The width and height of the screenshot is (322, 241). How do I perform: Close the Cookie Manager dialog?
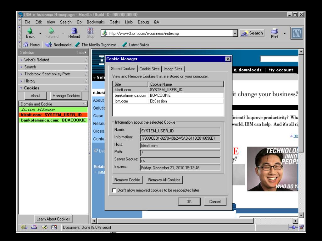228,59
